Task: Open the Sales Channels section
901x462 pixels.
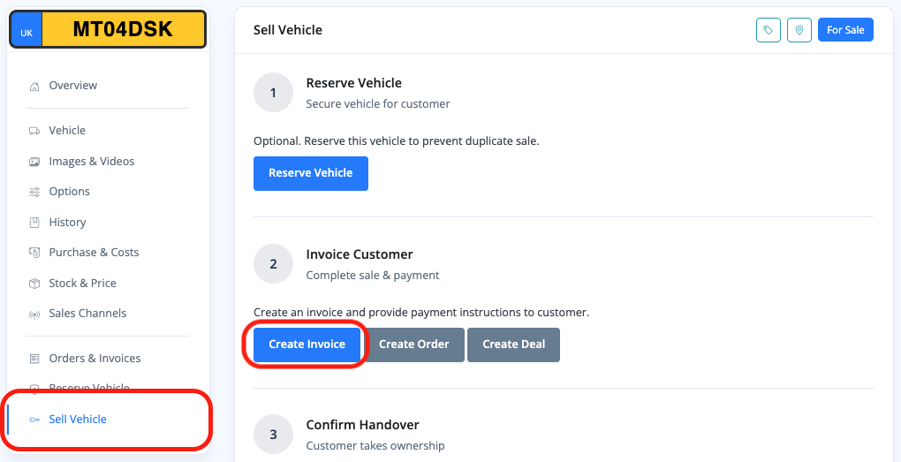Action: (87, 314)
